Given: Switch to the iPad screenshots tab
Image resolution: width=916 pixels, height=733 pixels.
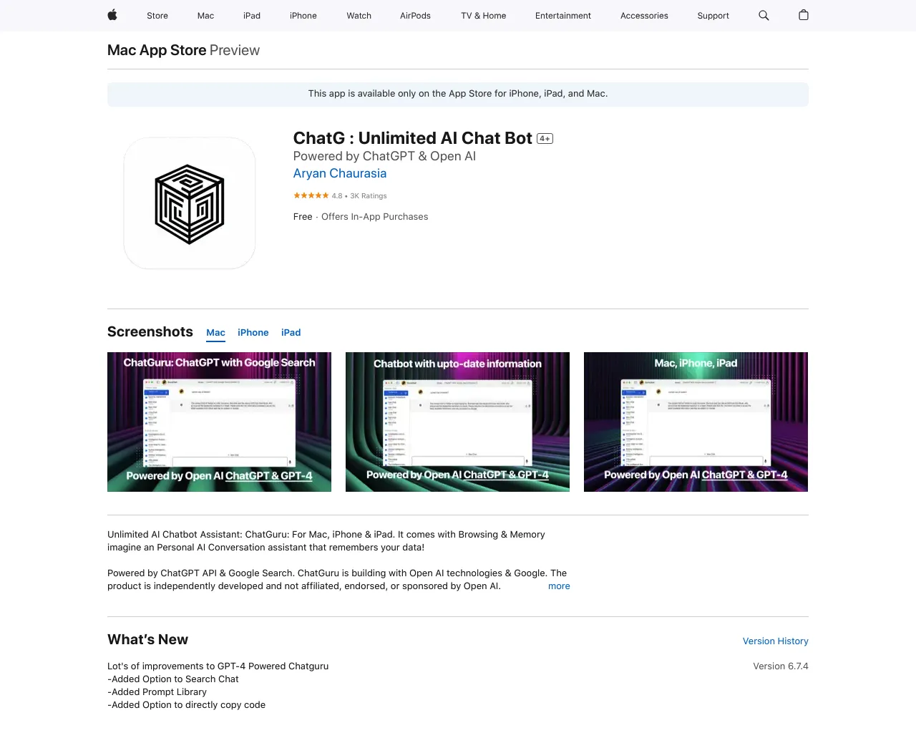Looking at the screenshot, I should pos(291,332).
